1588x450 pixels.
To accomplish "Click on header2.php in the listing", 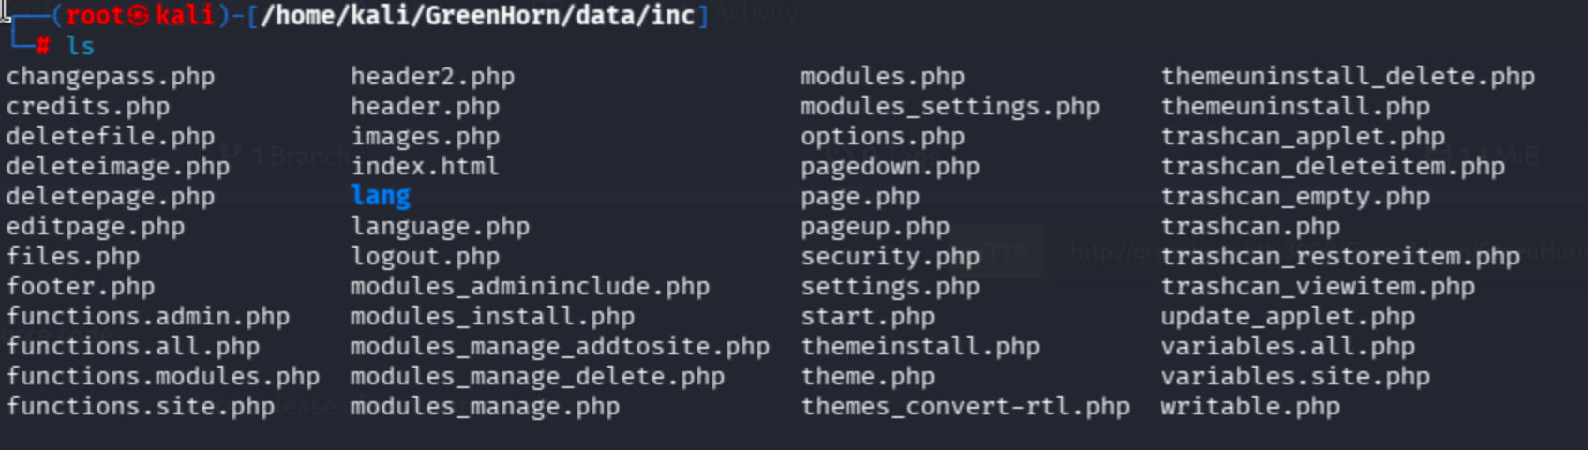I will coord(432,77).
